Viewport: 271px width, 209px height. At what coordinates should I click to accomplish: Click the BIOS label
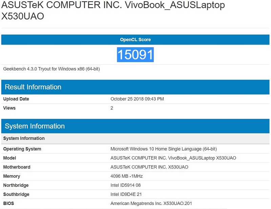[8, 204]
